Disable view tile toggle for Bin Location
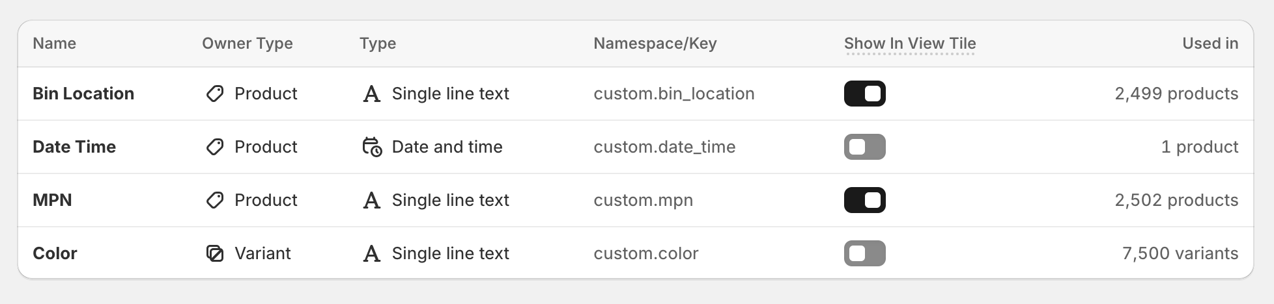 tap(864, 94)
